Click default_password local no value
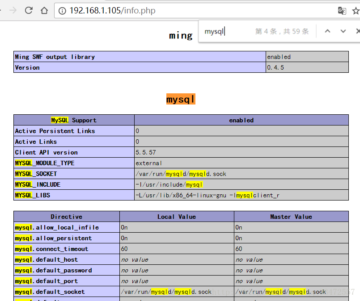 coord(135,271)
